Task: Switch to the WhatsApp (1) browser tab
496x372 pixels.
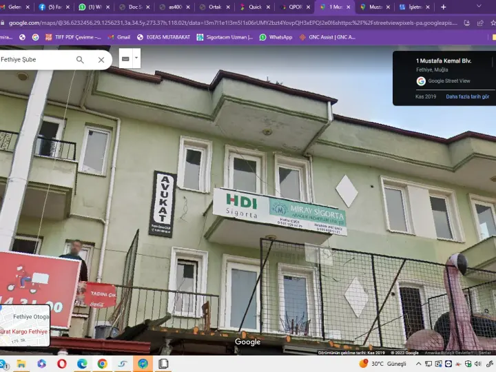Action: point(94,7)
